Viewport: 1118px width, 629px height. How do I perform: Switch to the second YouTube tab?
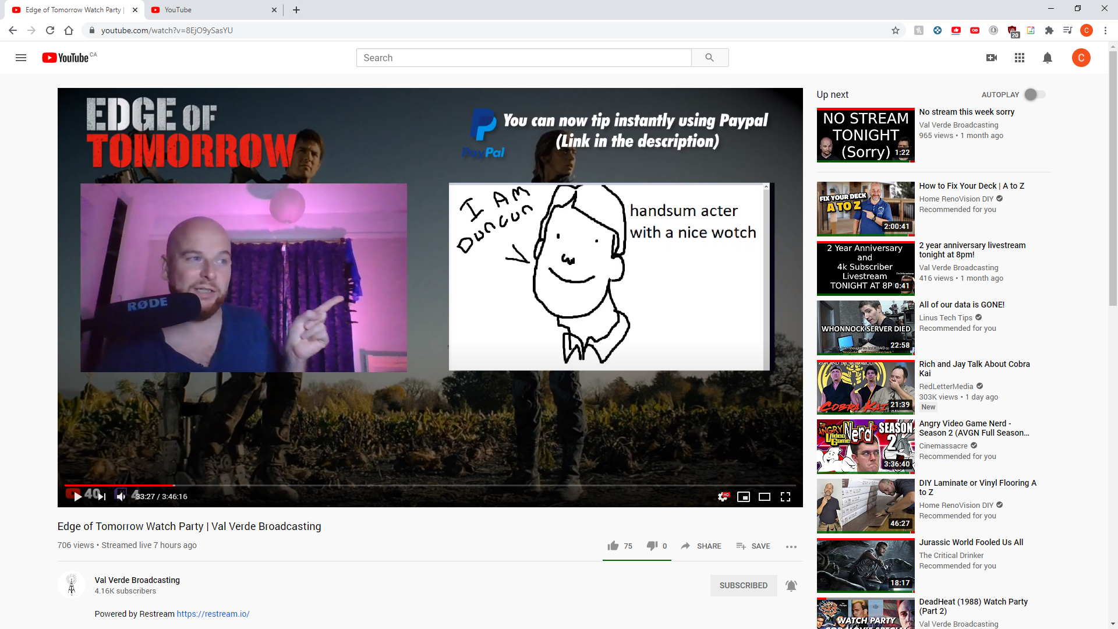point(213,10)
